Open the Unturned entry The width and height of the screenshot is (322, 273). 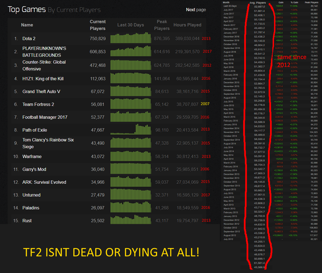tap(31, 195)
